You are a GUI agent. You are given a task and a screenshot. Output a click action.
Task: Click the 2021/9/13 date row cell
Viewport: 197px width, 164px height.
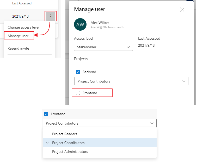[x=21, y=16]
